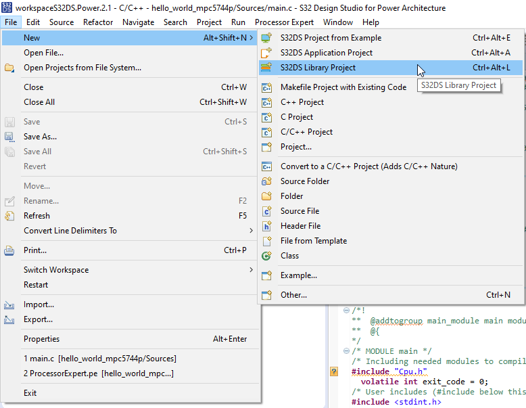This screenshot has height=408, width=526.
Task: Click the Refresh icon in File menu
Action: click(9, 216)
